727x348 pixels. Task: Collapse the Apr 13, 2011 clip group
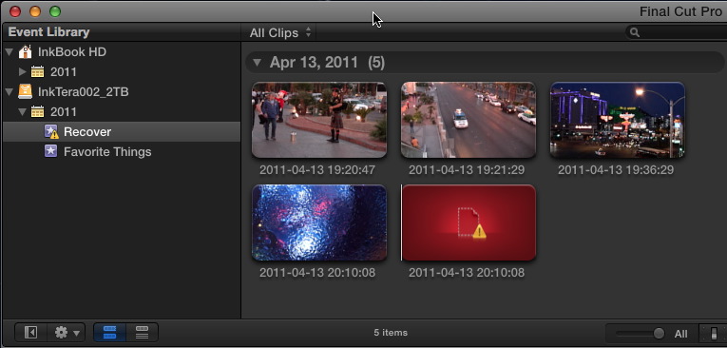click(257, 63)
